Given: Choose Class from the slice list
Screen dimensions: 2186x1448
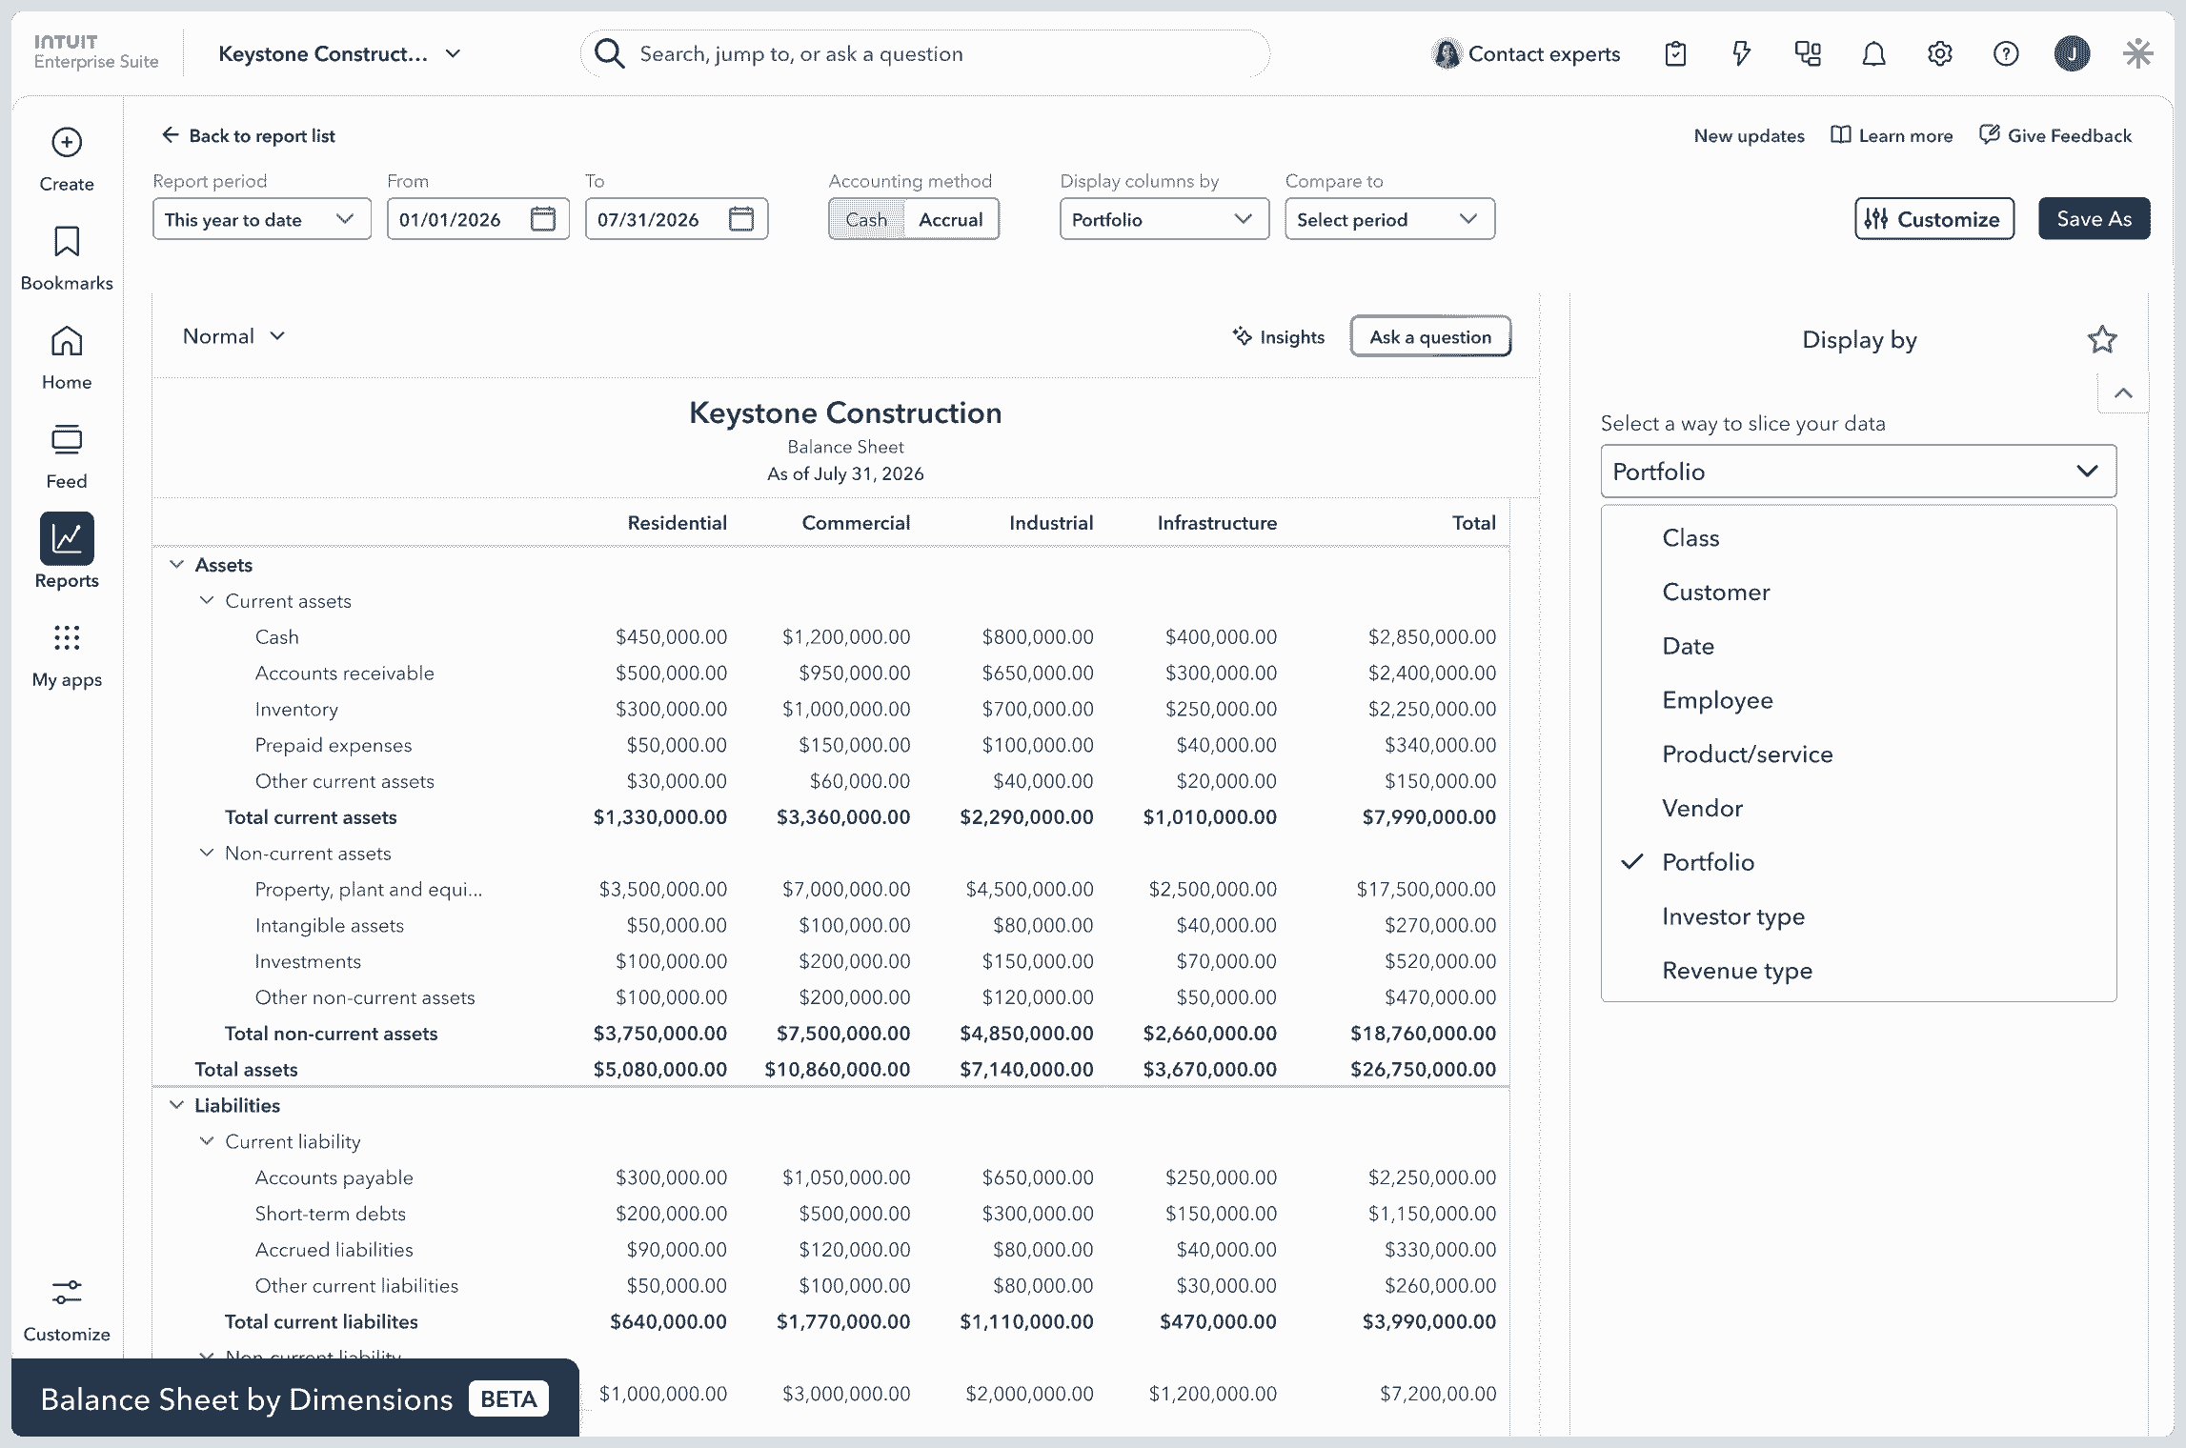Looking at the screenshot, I should (1858, 537).
